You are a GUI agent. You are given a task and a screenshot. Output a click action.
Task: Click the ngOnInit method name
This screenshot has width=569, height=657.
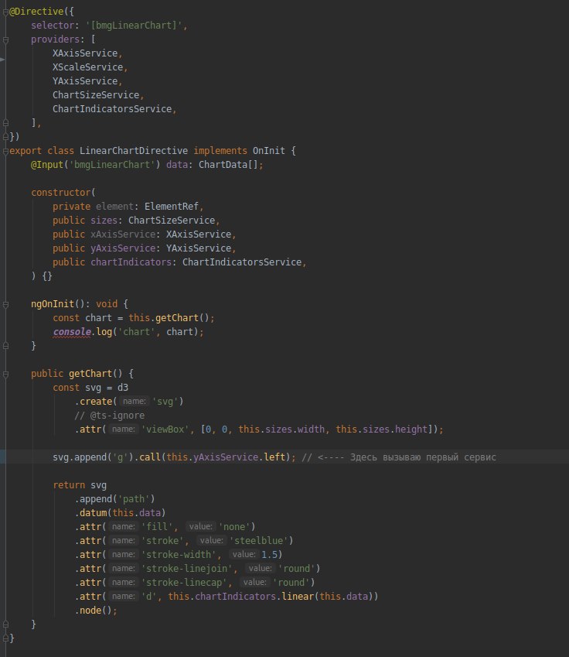[x=53, y=304]
